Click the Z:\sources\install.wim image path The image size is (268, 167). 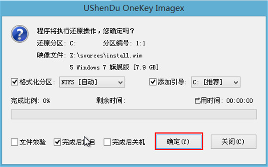pyautogui.click(x=106, y=56)
